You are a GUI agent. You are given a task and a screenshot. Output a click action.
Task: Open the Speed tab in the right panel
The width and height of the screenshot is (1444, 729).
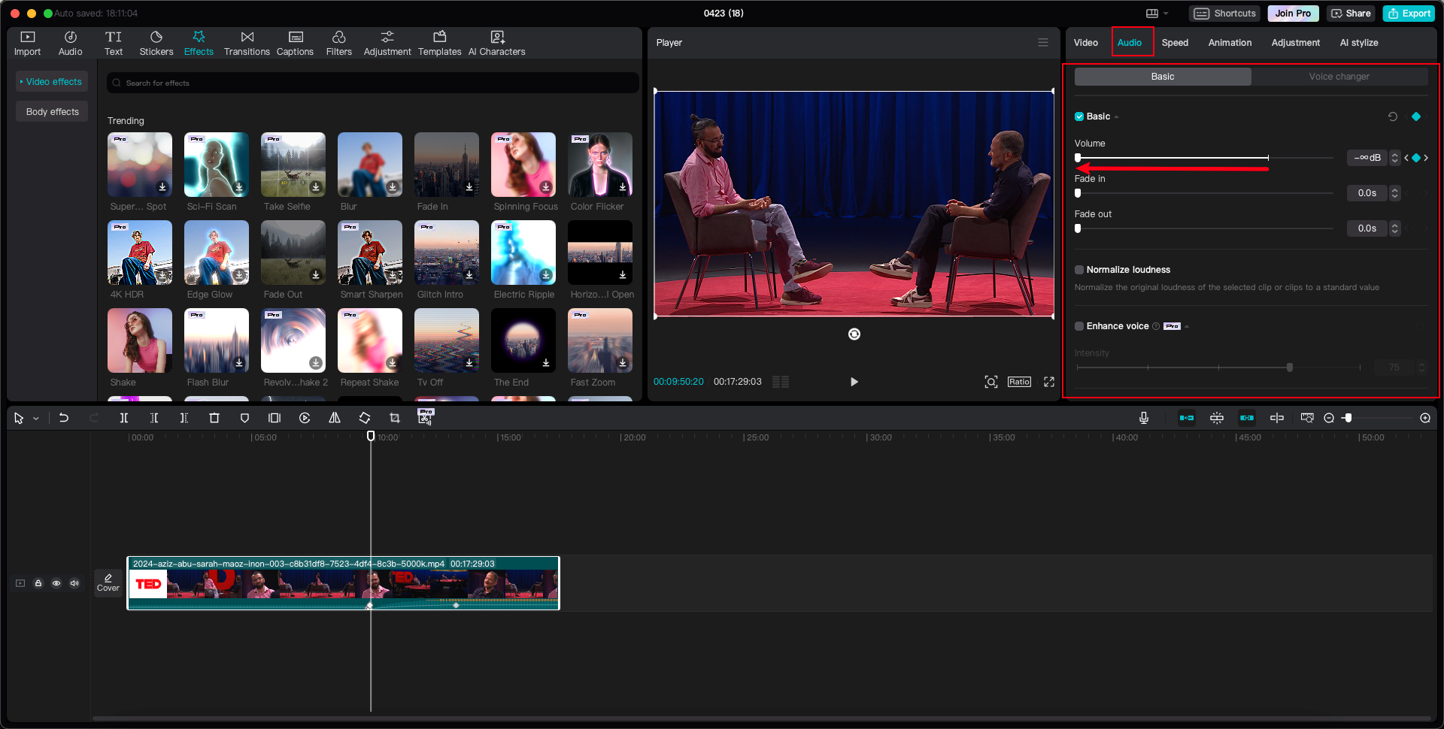(x=1175, y=43)
